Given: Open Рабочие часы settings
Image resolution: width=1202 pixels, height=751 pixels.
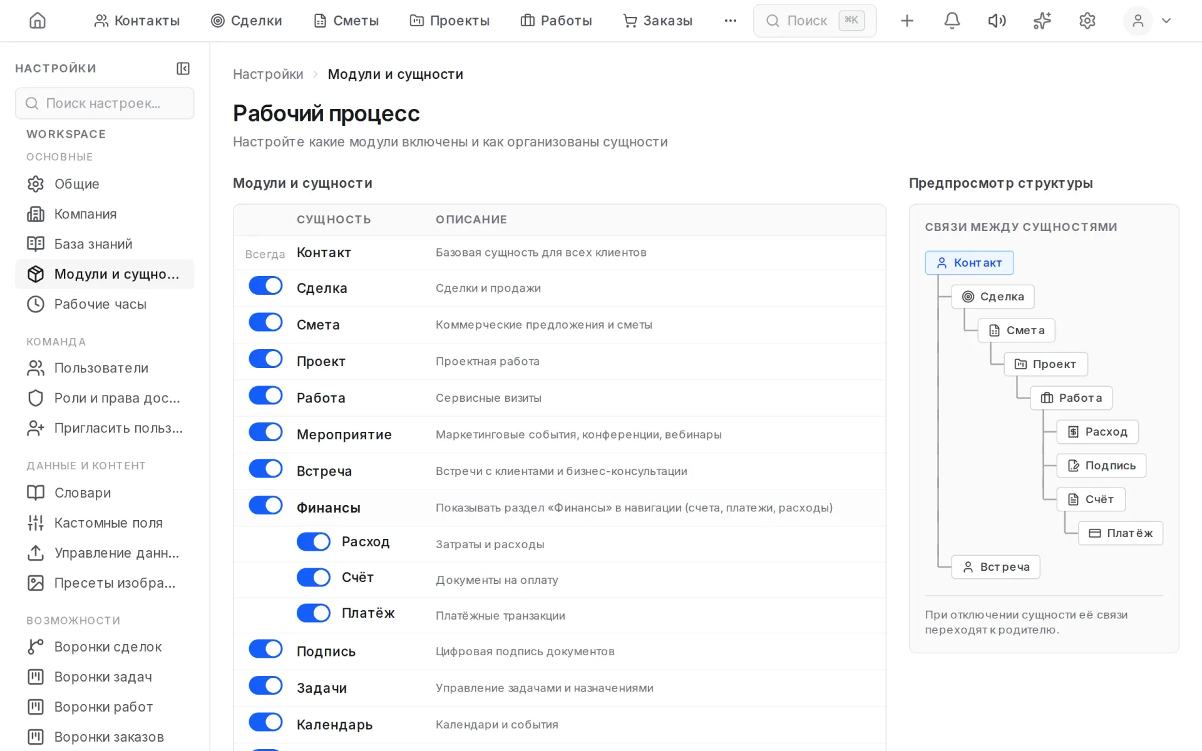Looking at the screenshot, I should (105, 304).
